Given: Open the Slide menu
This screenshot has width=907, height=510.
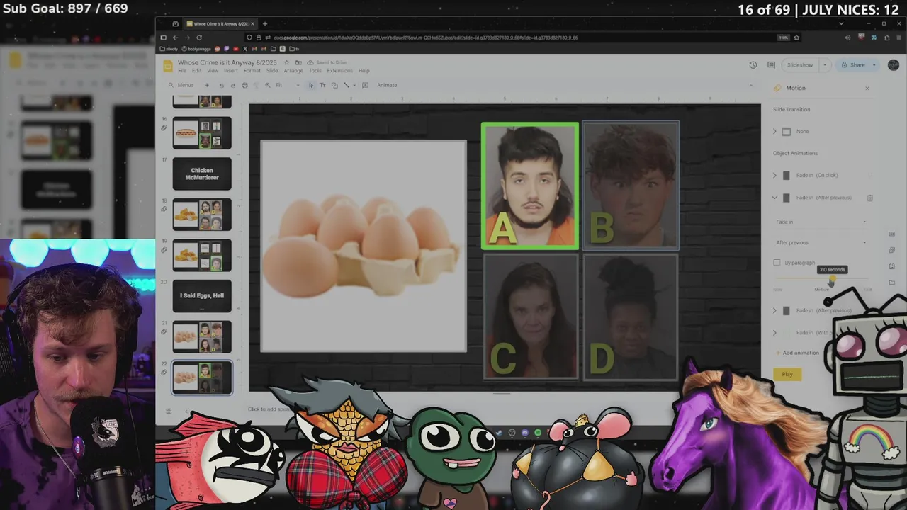Looking at the screenshot, I should pyautogui.click(x=272, y=71).
